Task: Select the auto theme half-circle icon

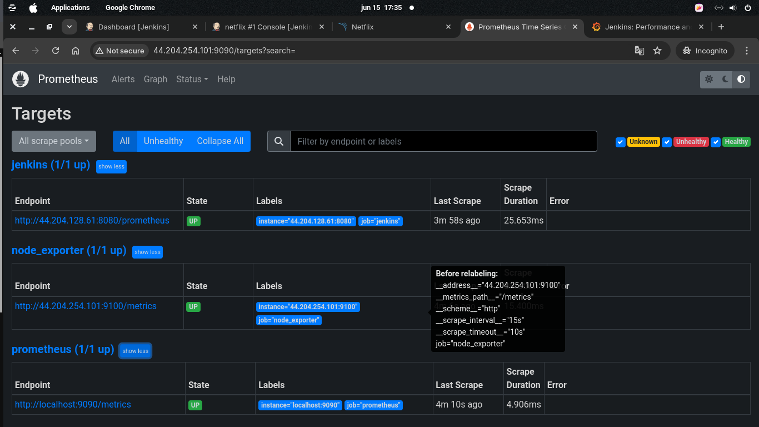Action: [x=741, y=80]
